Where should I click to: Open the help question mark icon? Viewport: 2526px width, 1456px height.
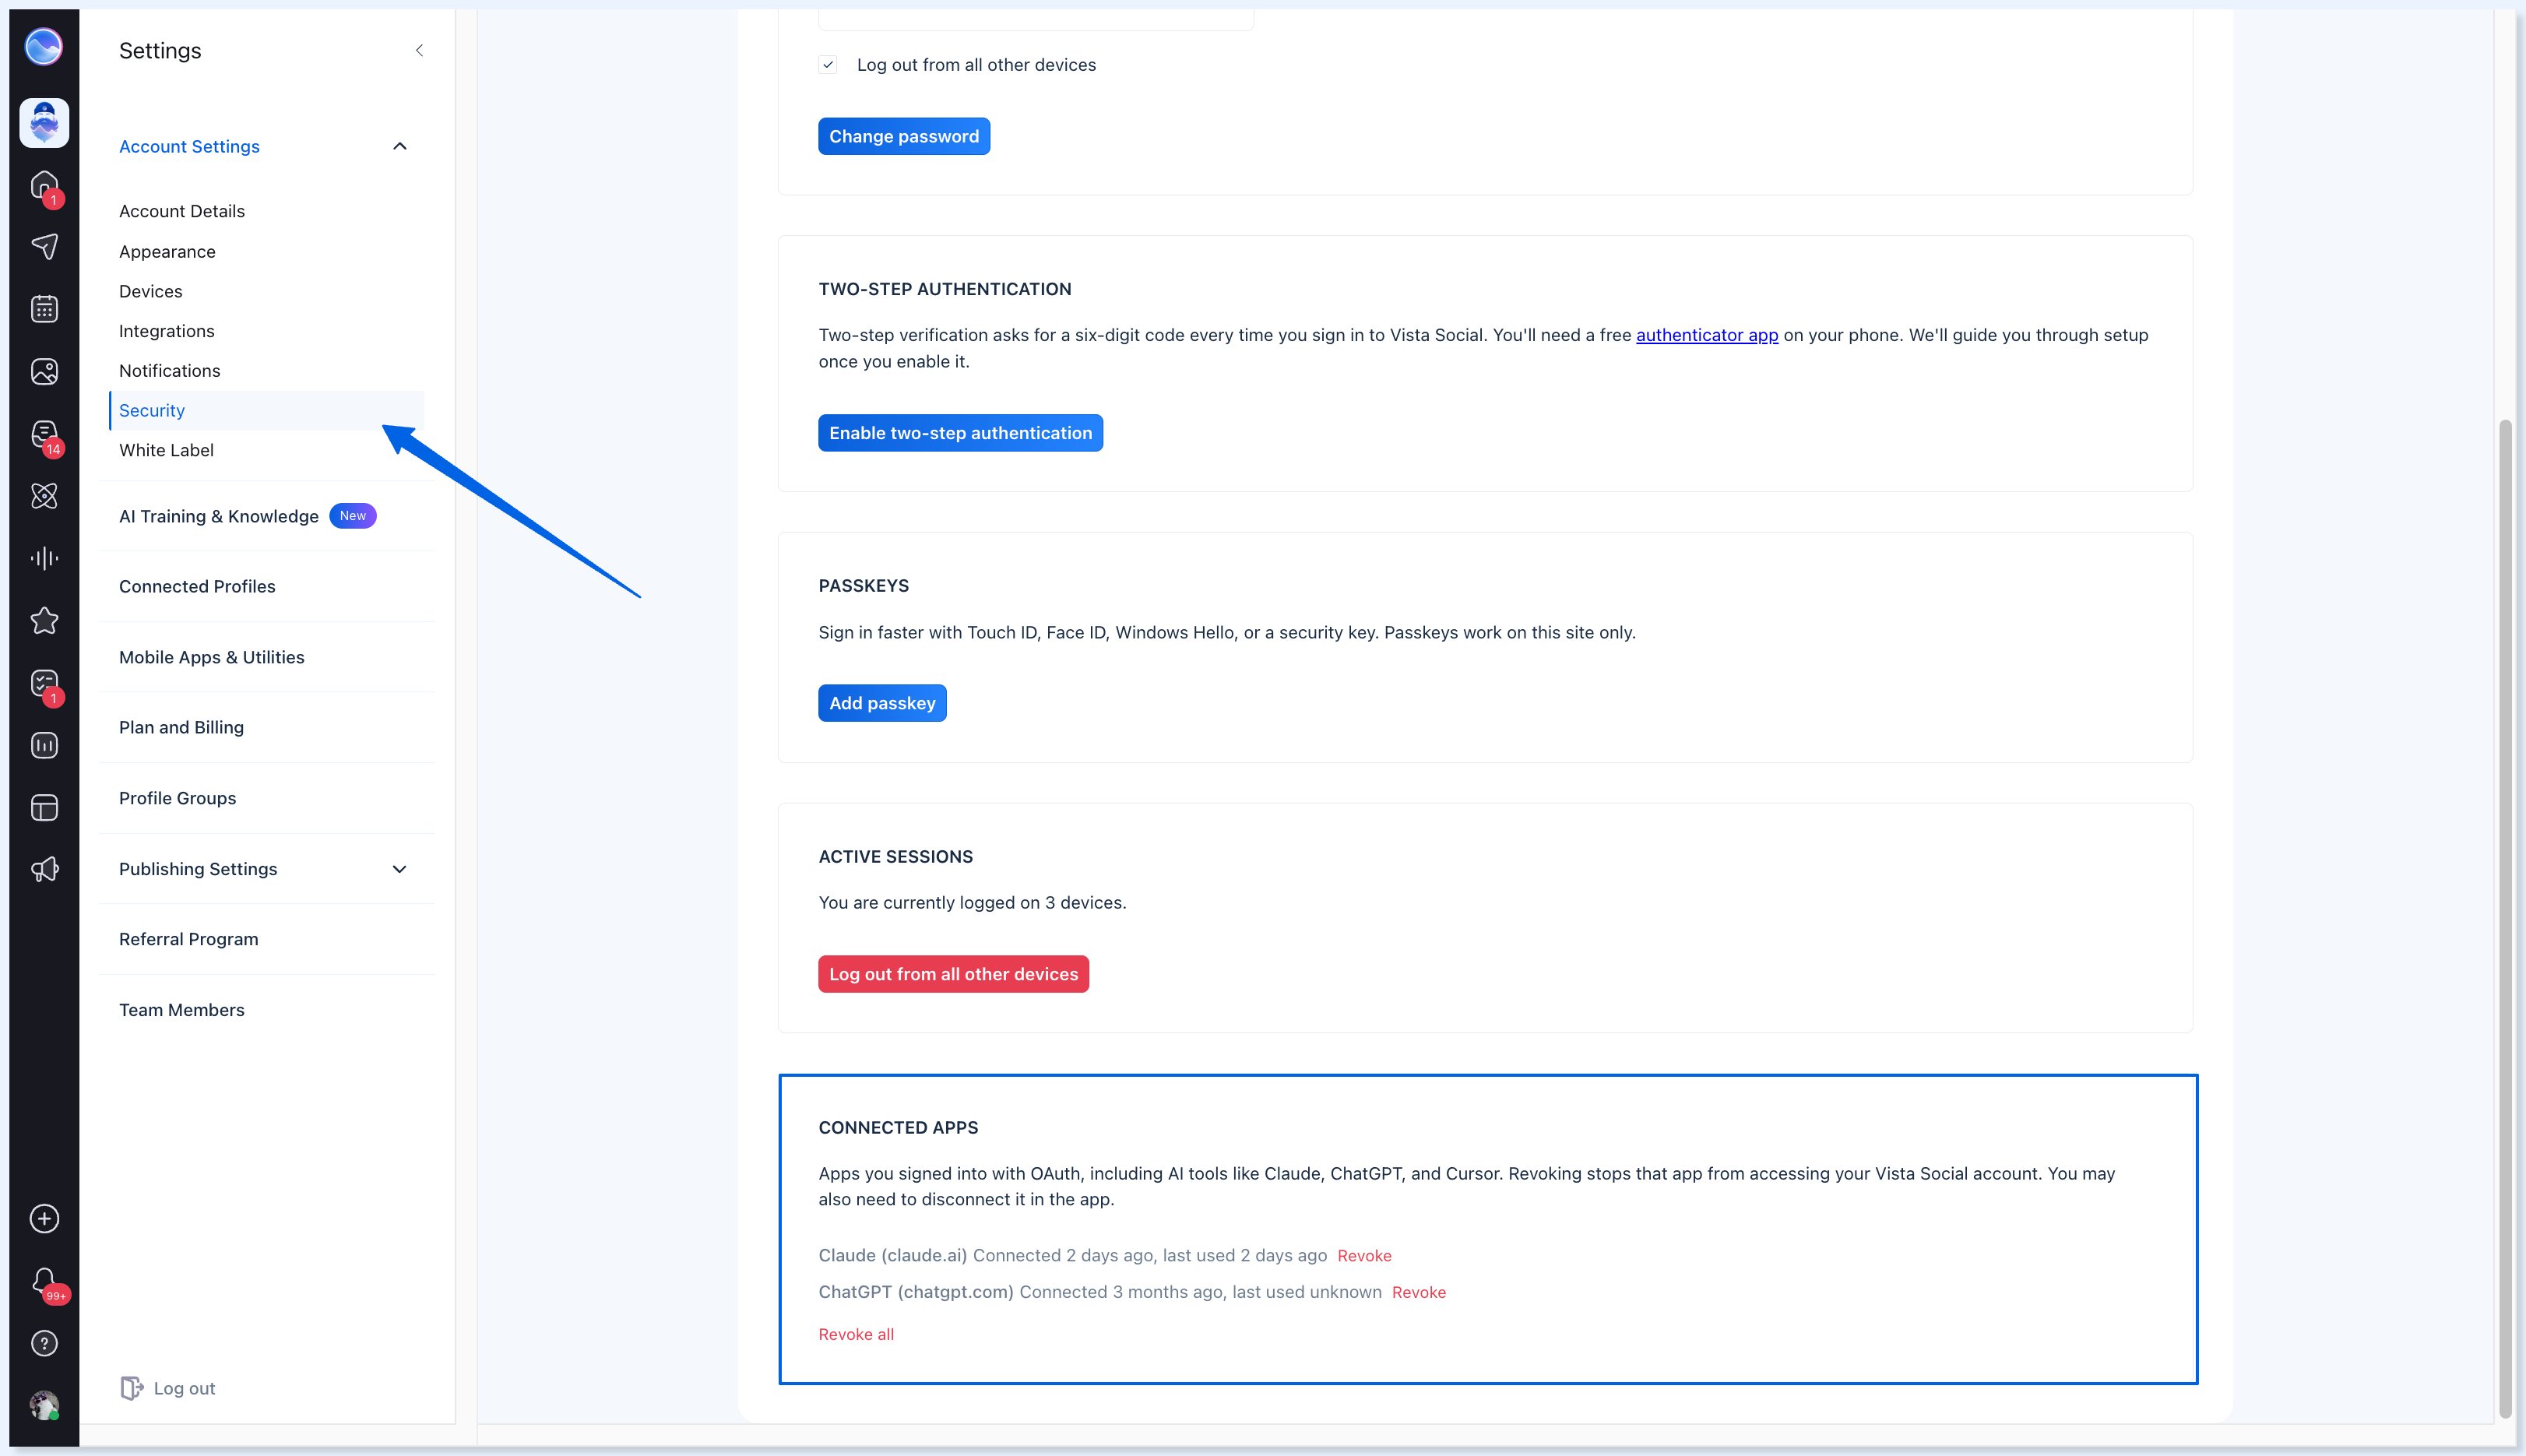click(44, 1344)
